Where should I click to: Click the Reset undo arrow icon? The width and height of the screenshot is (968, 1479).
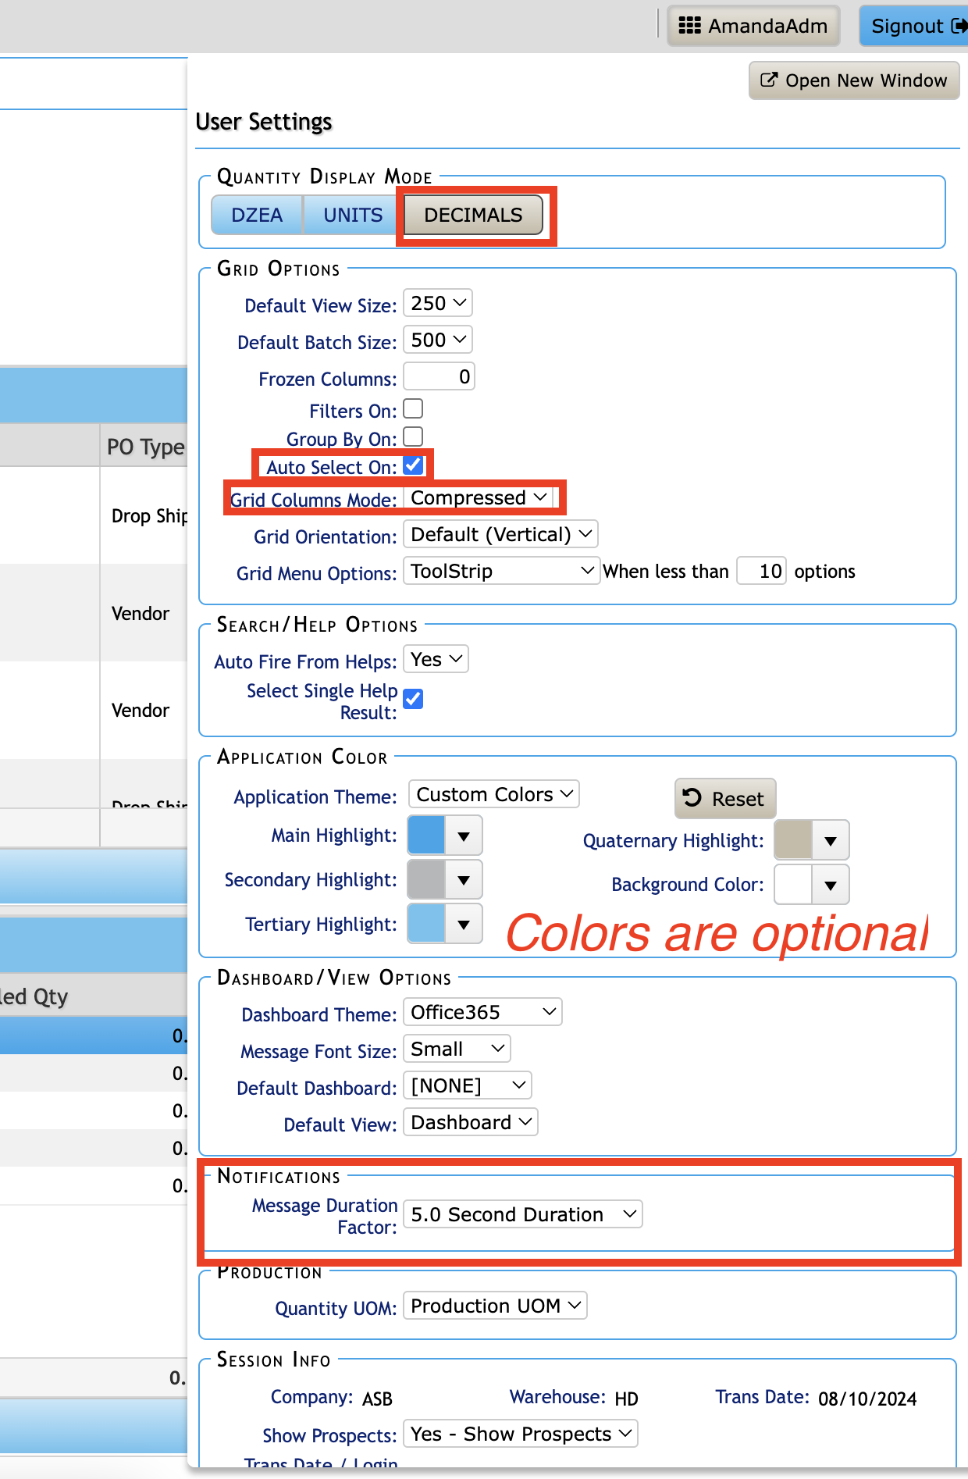tap(692, 797)
